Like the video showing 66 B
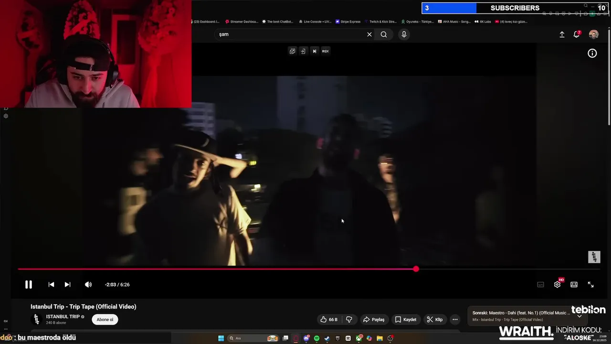611x344 pixels. pyautogui.click(x=329, y=320)
